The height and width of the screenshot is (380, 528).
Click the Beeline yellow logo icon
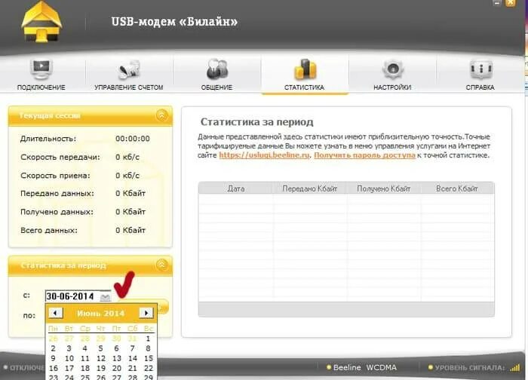[x=41, y=22]
